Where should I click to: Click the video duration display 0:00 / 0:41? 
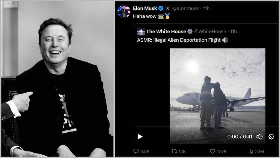click(x=240, y=136)
